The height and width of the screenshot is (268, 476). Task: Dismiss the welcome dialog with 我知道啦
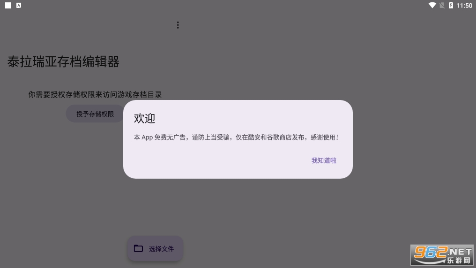[324, 161]
